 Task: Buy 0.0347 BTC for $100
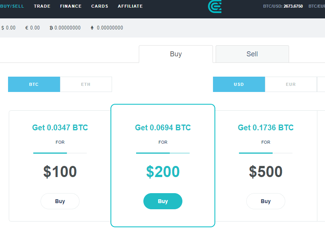60,201
